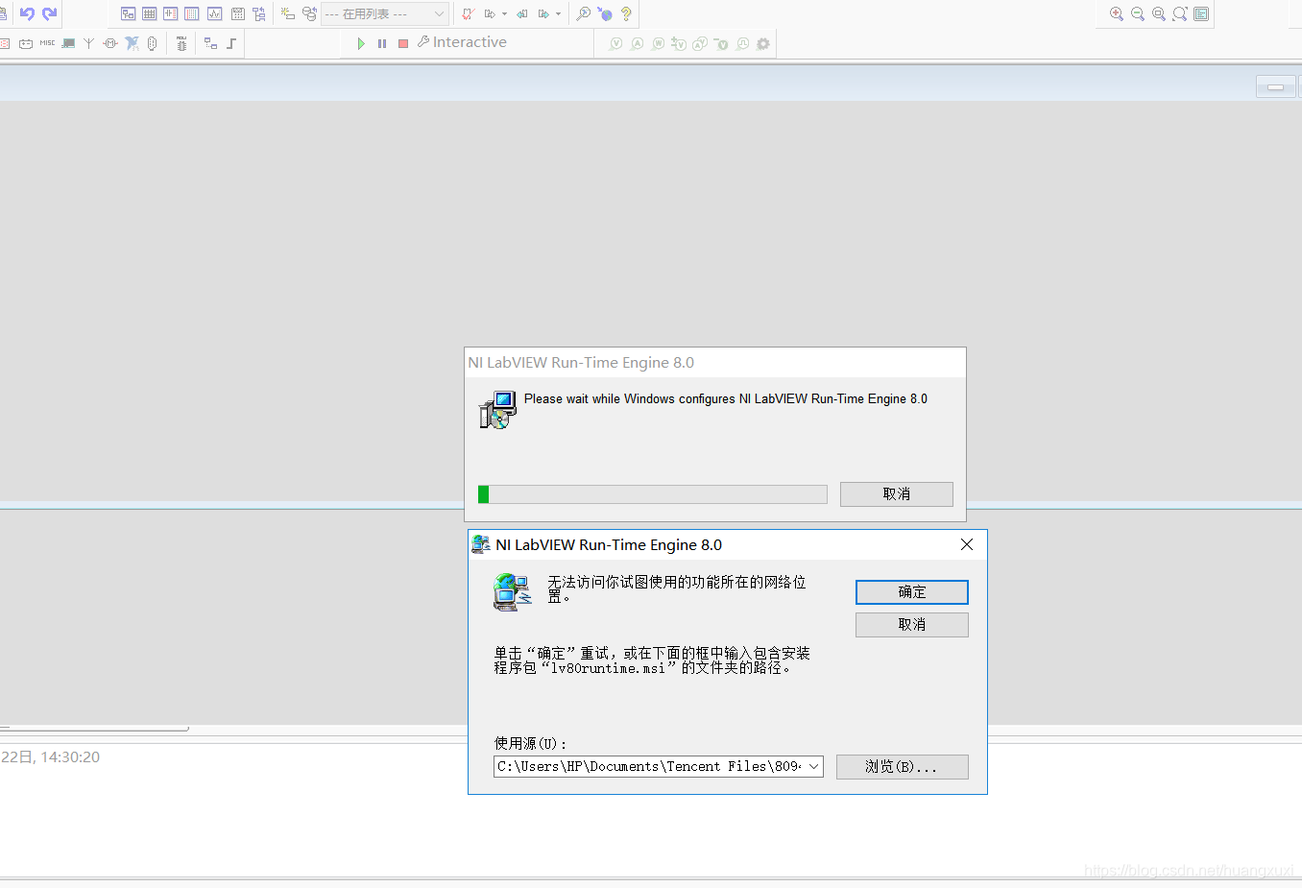1302x888 pixels.
Task: Click 取消 in the network location dialog
Action: [911, 624]
